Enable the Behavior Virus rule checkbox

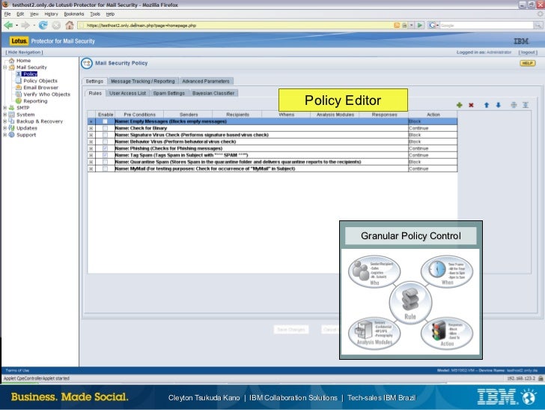point(105,142)
